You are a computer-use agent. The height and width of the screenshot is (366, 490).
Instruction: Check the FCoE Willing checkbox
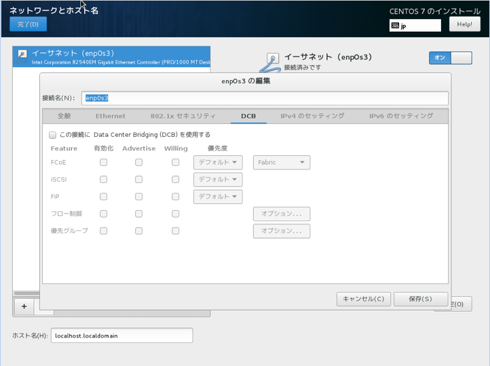(176, 162)
